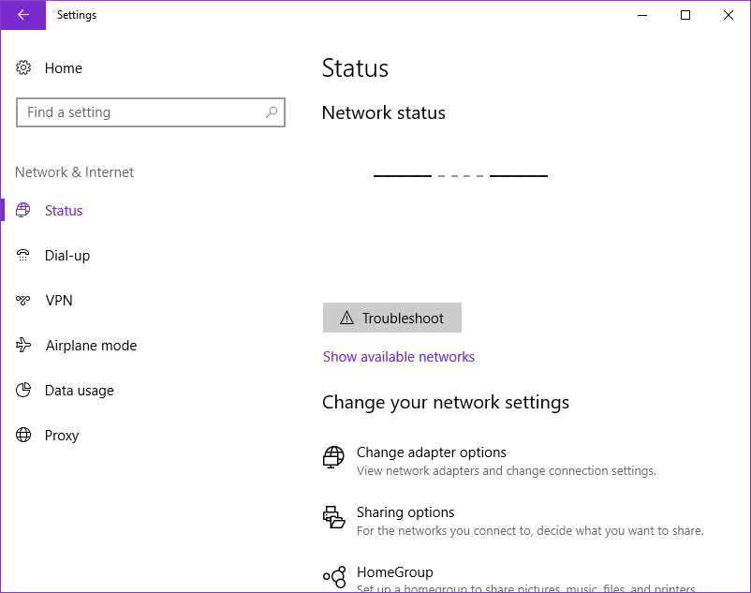The width and height of the screenshot is (751, 593).
Task: Click the back arrow at top left
Action: pos(22,15)
